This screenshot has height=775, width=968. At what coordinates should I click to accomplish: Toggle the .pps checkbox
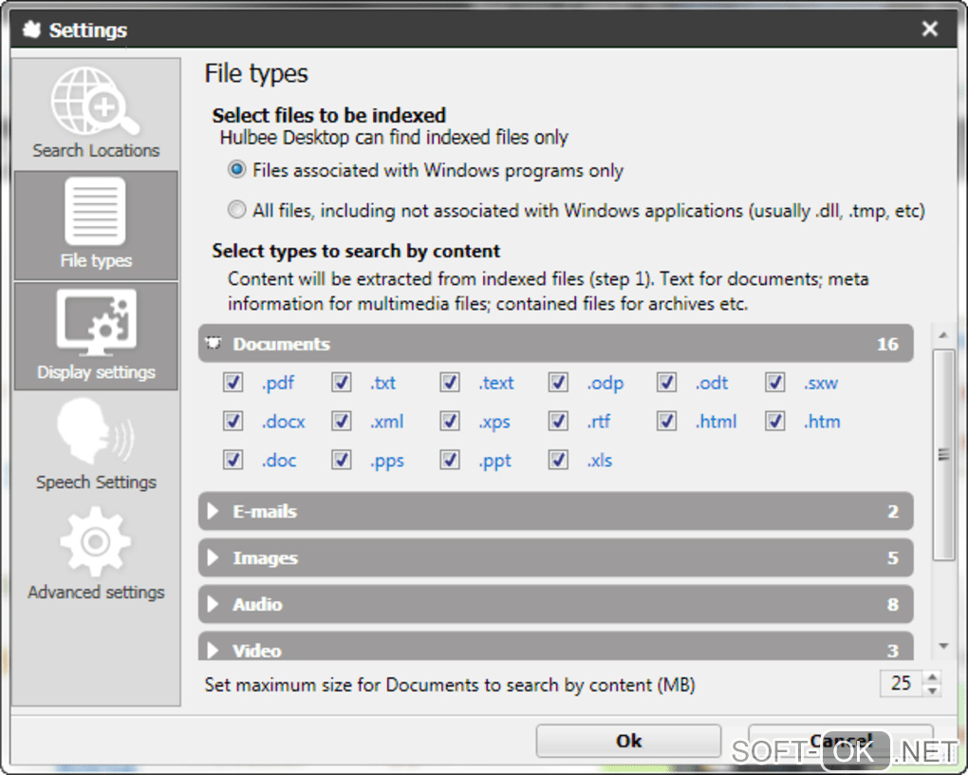pos(342,460)
